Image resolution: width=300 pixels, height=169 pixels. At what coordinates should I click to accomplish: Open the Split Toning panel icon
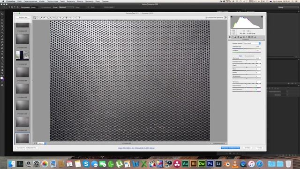point(241,37)
